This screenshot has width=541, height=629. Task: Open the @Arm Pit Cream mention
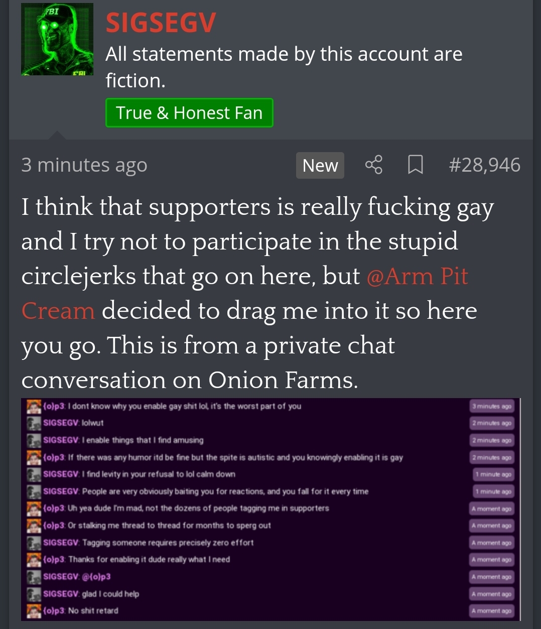pyautogui.click(x=244, y=293)
